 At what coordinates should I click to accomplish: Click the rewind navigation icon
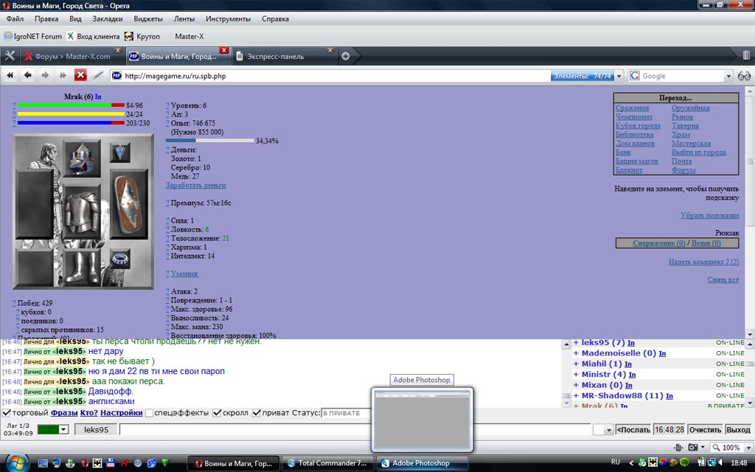coord(10,75)
